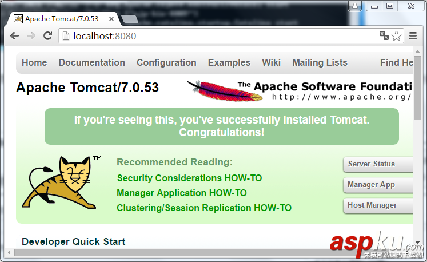Open a new tab beside the Tomcat tab
427x262 pixels.
[x=129, y=19]
